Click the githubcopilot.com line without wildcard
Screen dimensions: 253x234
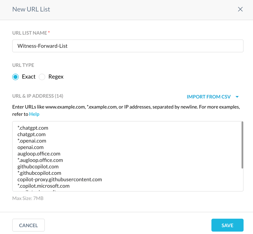click(x=38, y=167)
